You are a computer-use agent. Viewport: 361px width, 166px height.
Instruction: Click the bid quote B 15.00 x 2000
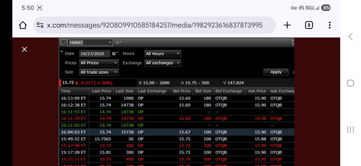point(154,83)
